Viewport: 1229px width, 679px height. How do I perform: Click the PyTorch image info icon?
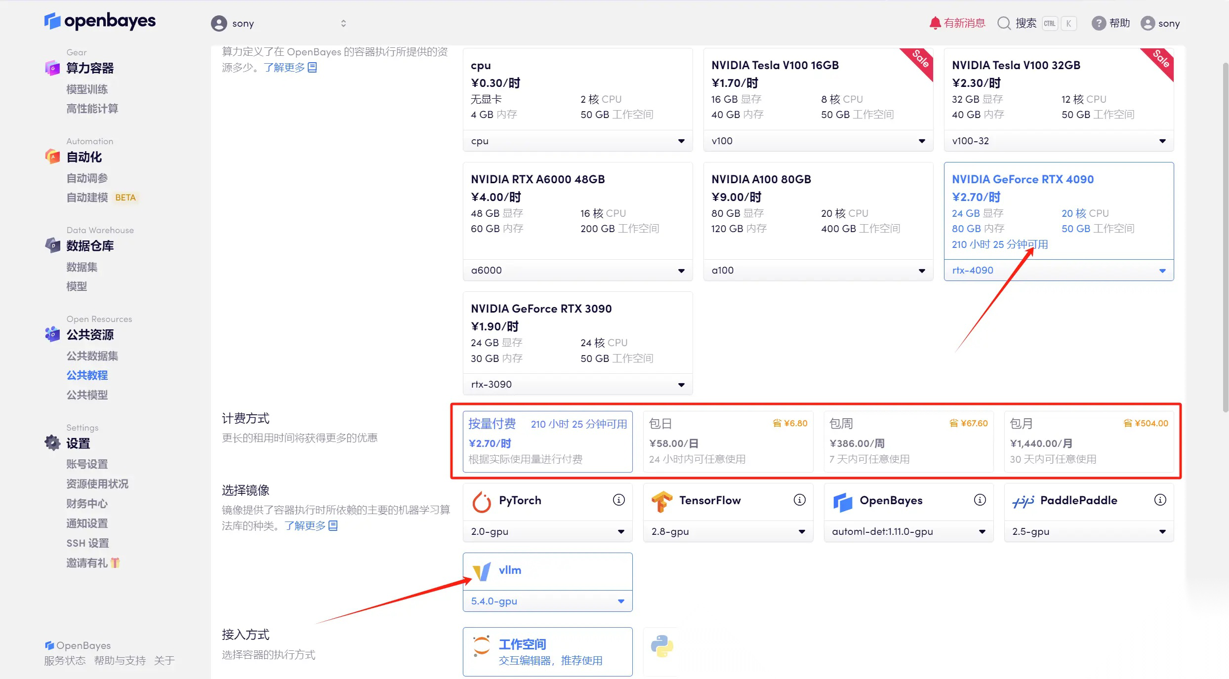point(618,500)
